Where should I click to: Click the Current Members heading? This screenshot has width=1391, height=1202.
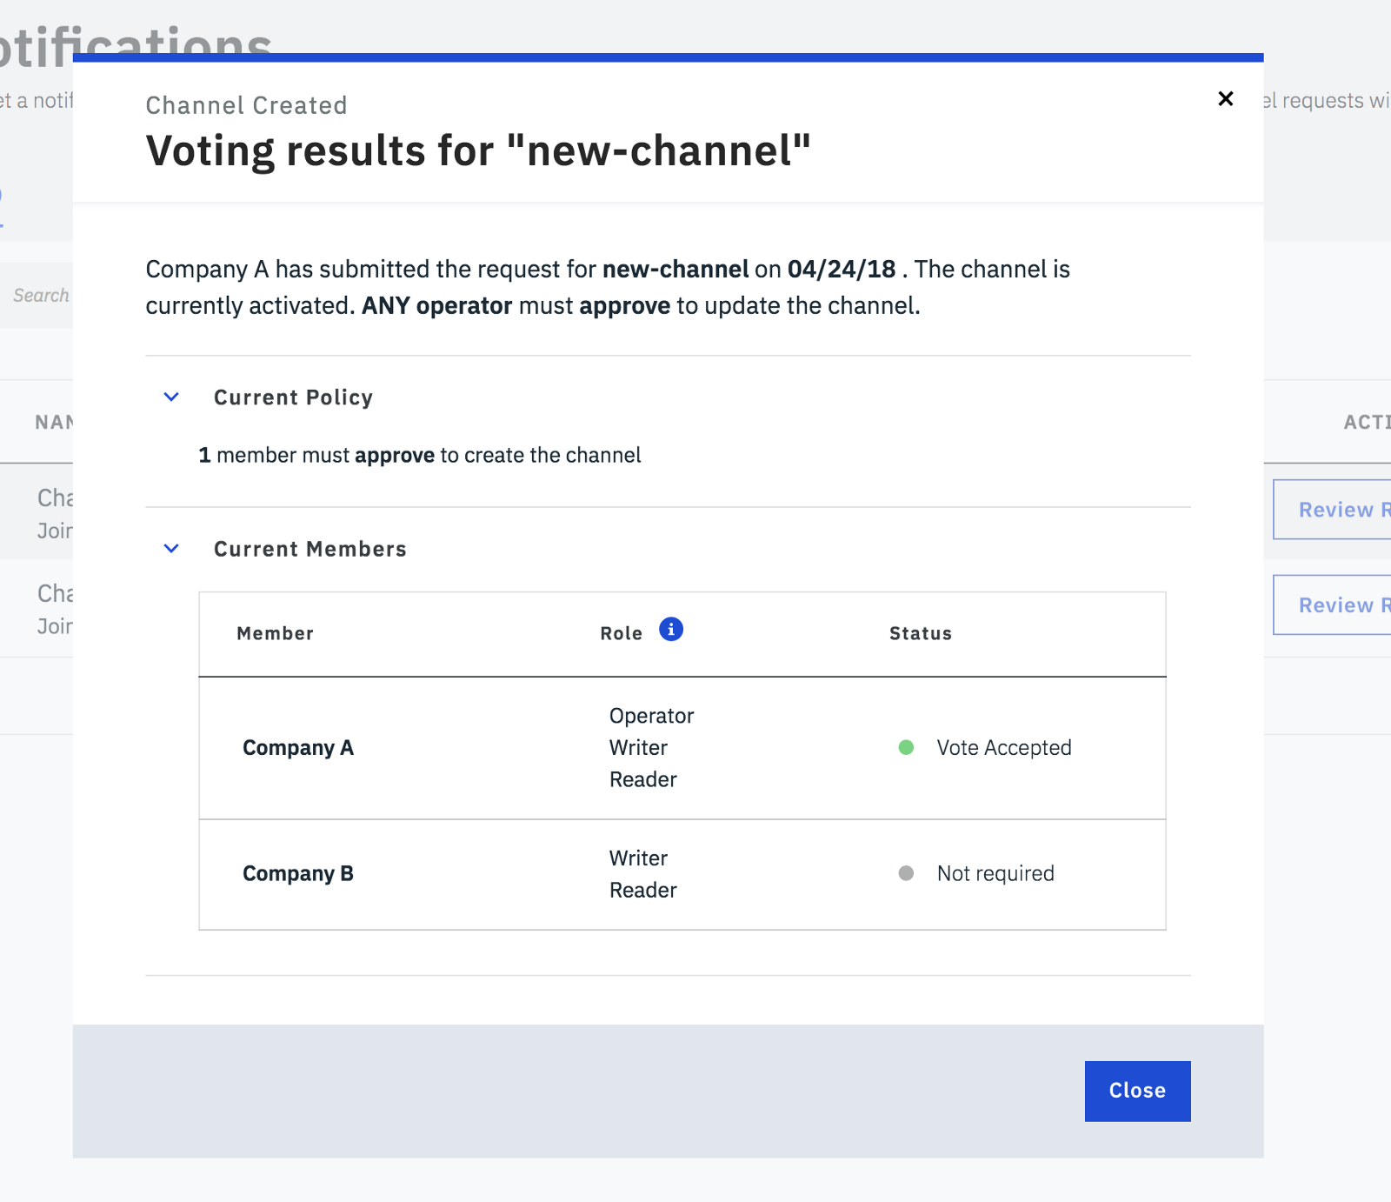[309, 549]
